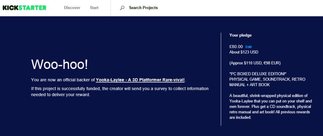The image size is (323, 136).
Task: Click the £80.00 pledge amount text
Action: pos(236,47)
